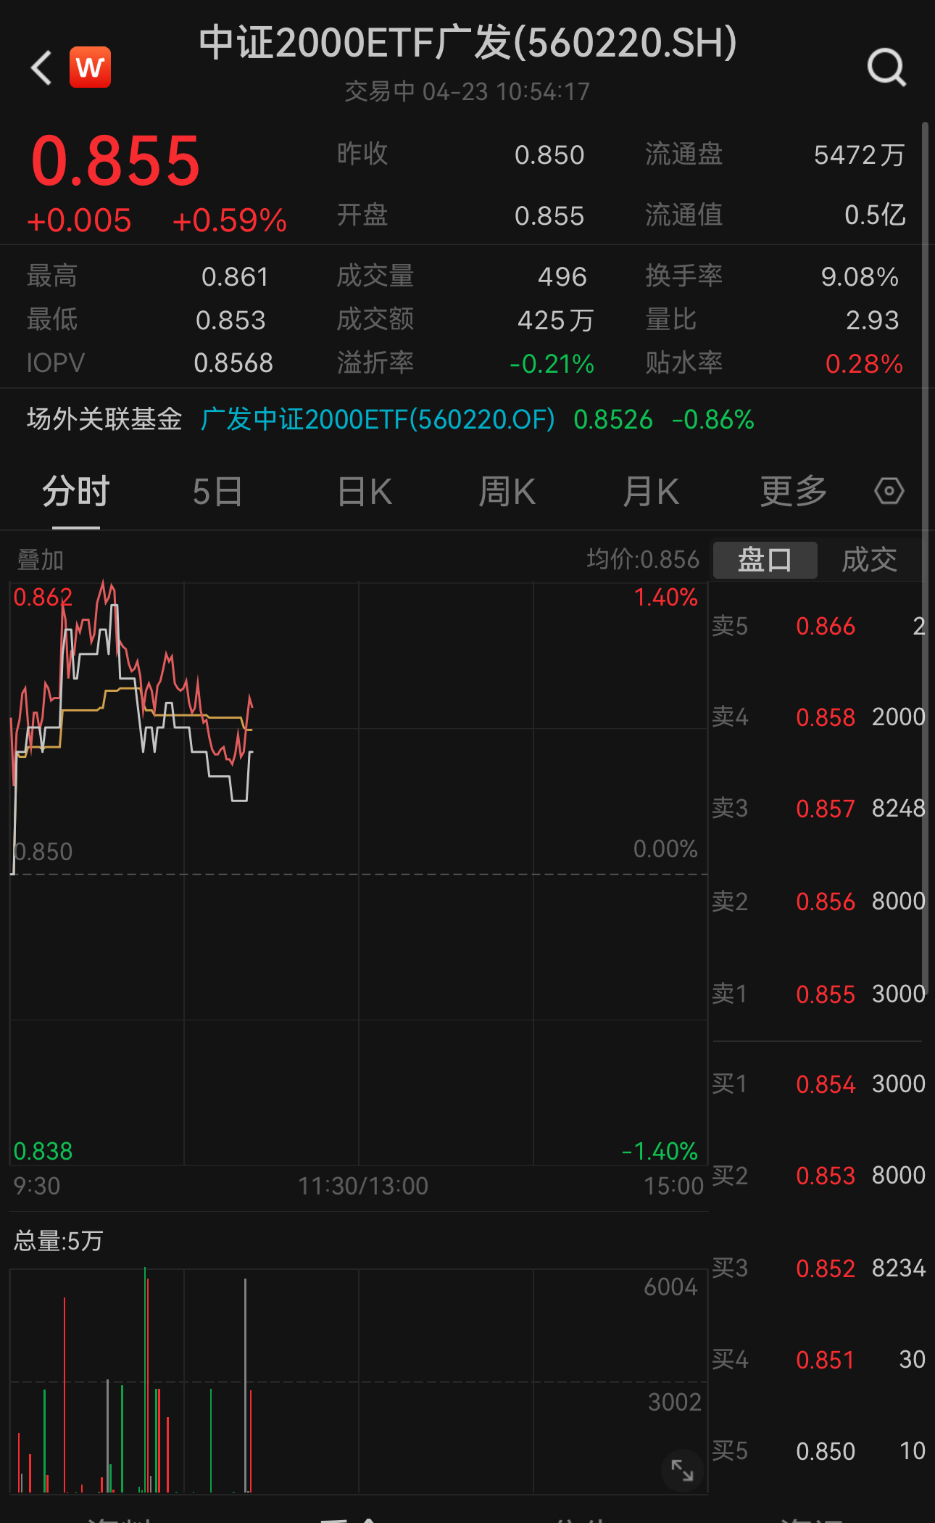Tap the 叠加 overlay button
The image size is (935, 1523).
41,560
